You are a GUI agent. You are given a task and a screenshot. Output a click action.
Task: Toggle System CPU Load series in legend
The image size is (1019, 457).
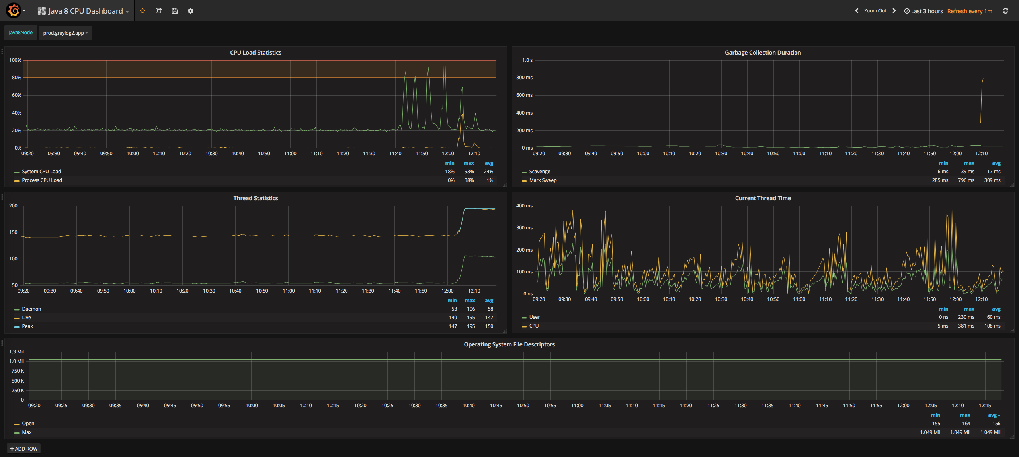(x=41, y=172)
